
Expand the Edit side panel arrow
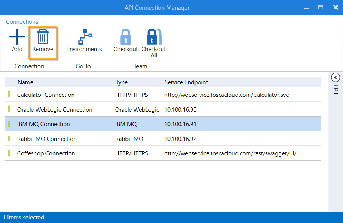click(335, 77)
